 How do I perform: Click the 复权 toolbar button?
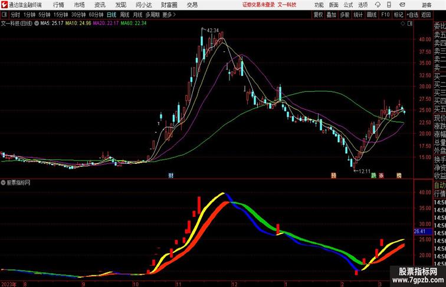click(319, 15)
